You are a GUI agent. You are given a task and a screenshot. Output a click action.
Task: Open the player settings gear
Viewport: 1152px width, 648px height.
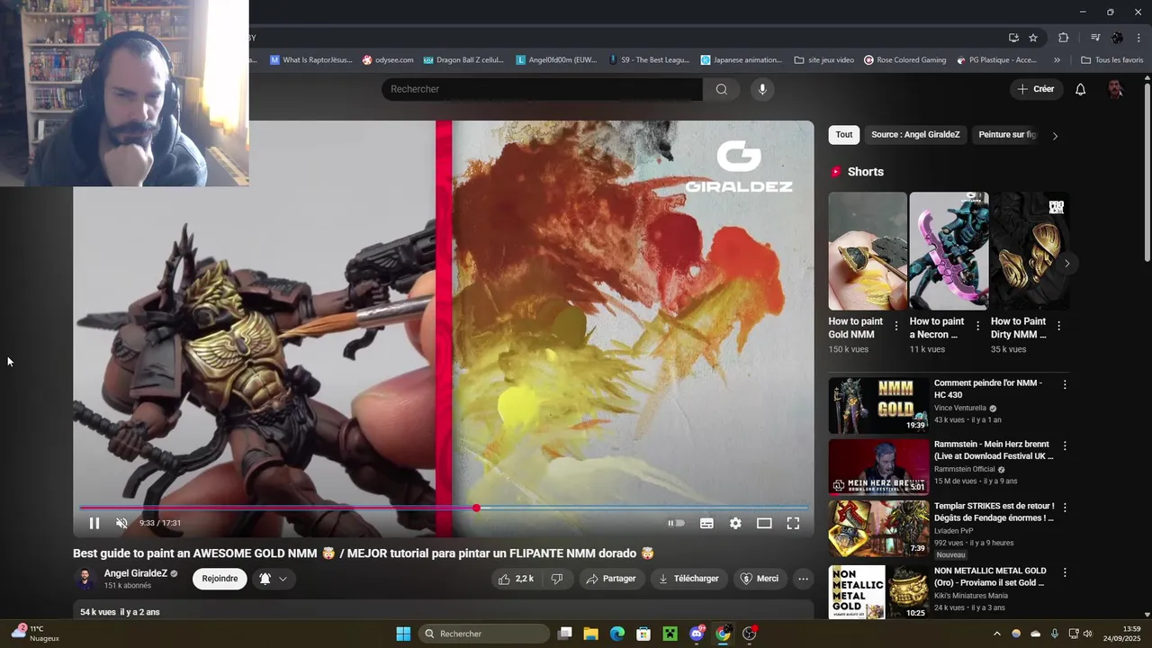(735, 523)
